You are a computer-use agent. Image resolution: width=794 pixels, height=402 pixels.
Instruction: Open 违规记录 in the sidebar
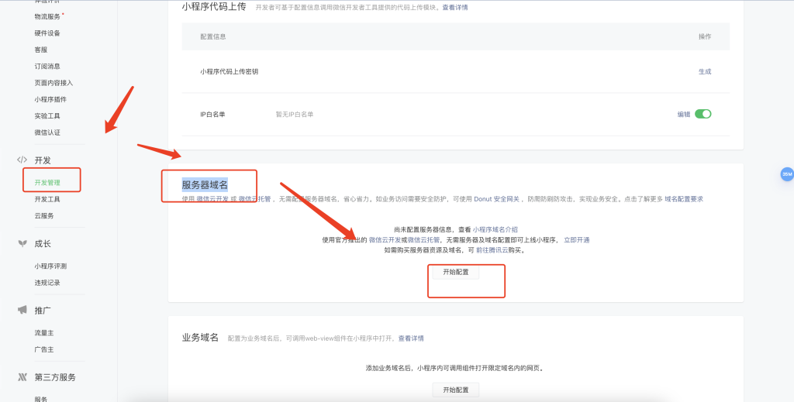click(x=47, y=283)
